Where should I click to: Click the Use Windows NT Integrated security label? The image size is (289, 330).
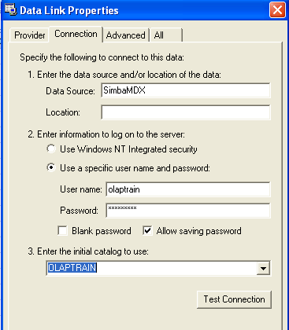pyautogui.click(x=128, y=149)
